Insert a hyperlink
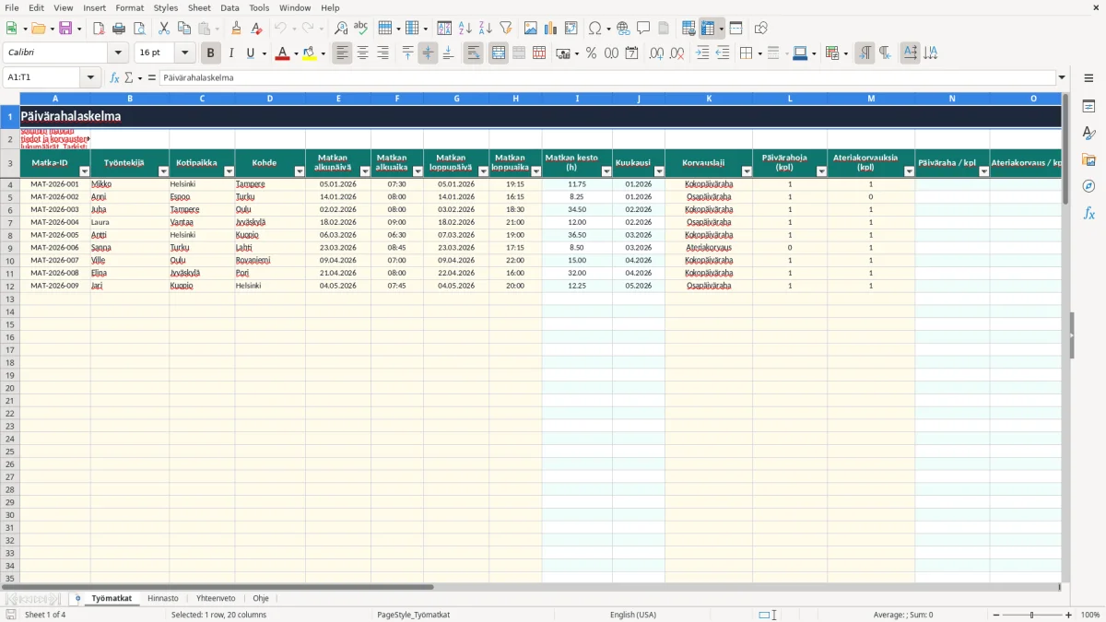The image size is (1106, 622). (x=623, y=28)
